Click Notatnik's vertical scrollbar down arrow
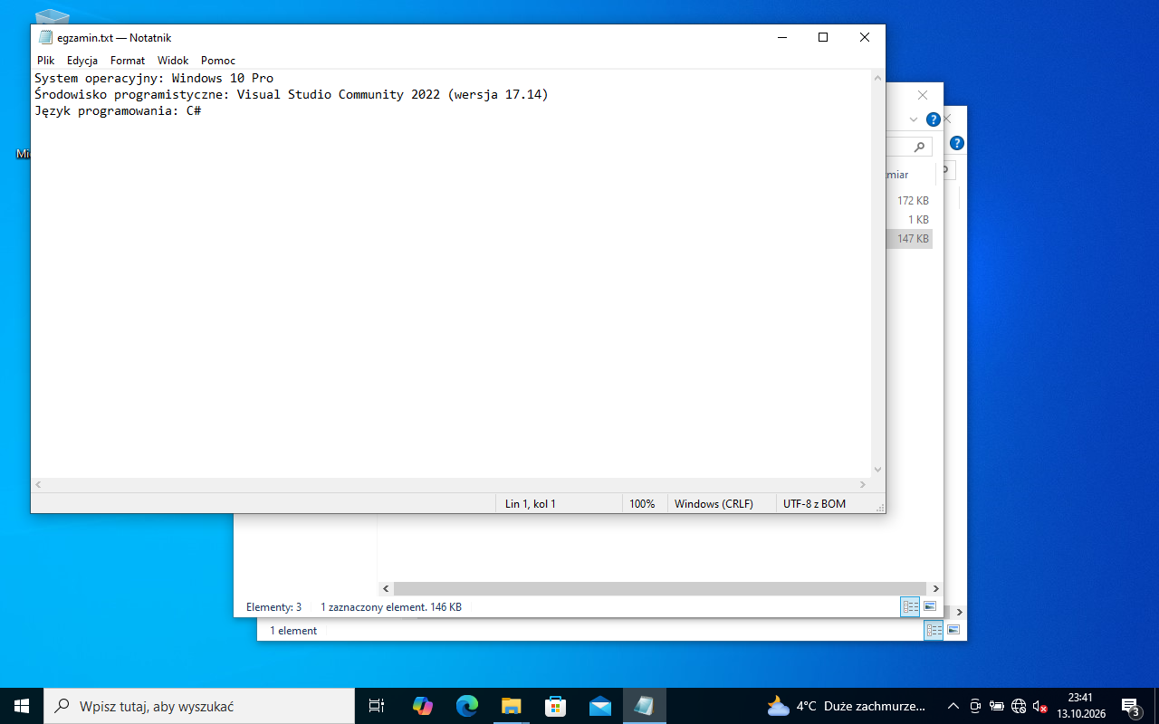Viewport: 1159px width, 724px height. [877, 470]
